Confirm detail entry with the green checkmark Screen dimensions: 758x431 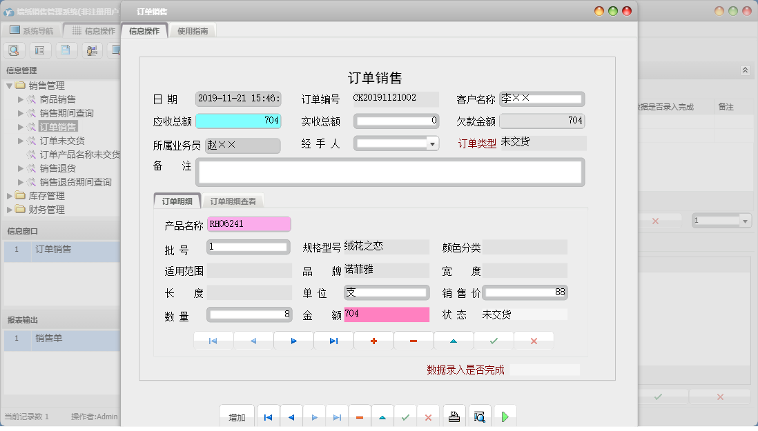(494, 340)
